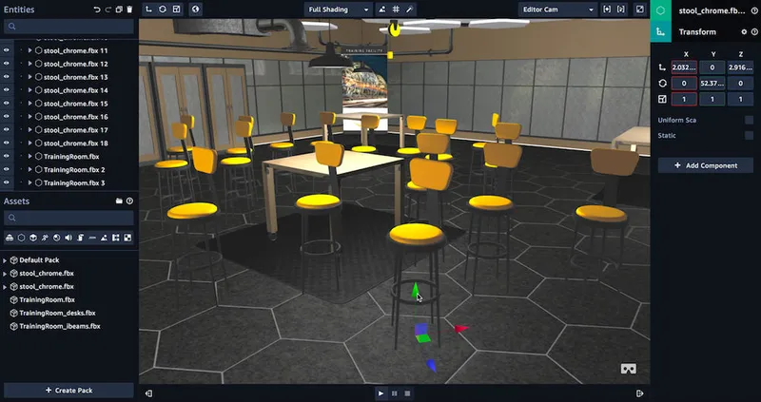Filter assets by sound speaker icon
The width and height of the screenshot is (761, 402).
pyautogui.click(x=68, y=238)
